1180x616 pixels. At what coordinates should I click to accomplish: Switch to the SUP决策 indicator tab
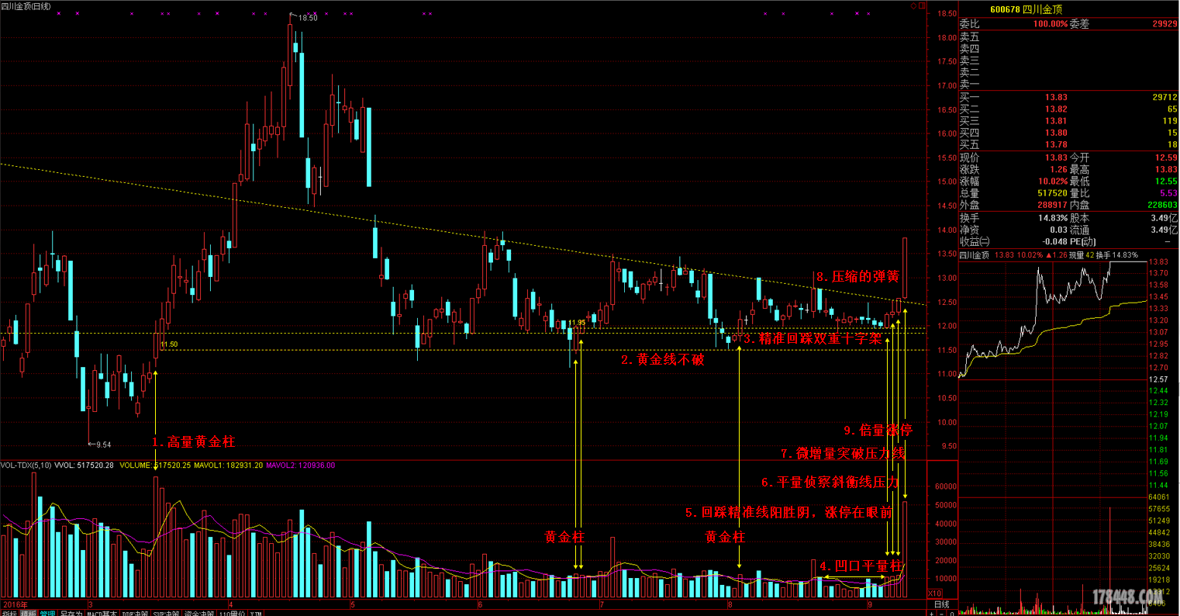coord(166,613)
